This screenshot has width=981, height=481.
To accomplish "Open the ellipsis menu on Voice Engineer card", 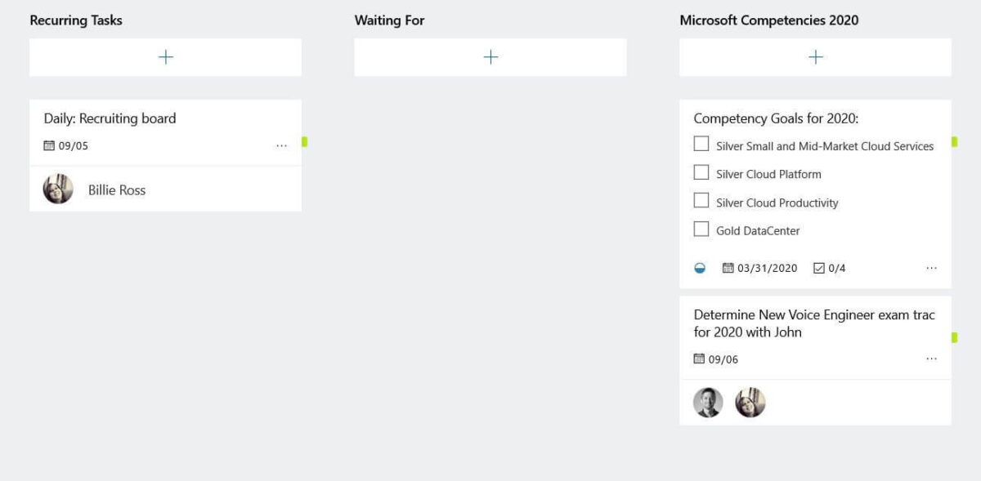I will [931, 359].
